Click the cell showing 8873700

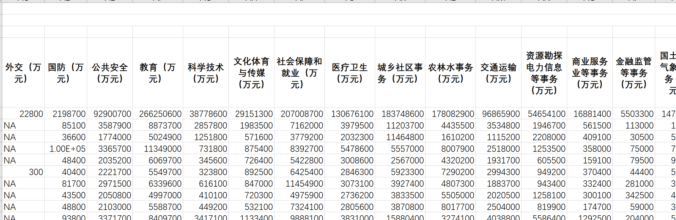(158, 125)
